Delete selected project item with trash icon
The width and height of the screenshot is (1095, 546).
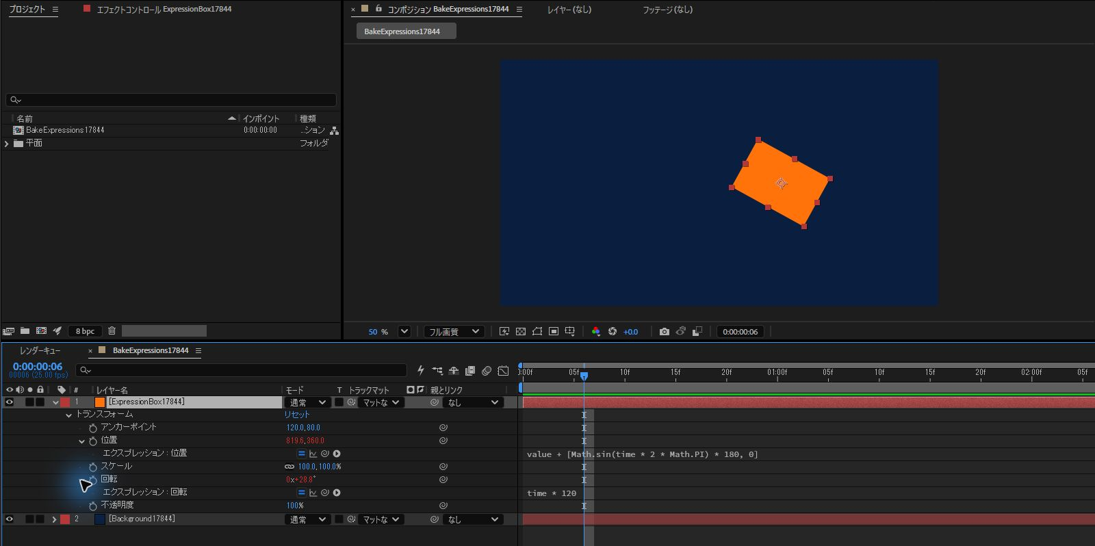pos(112,331)
